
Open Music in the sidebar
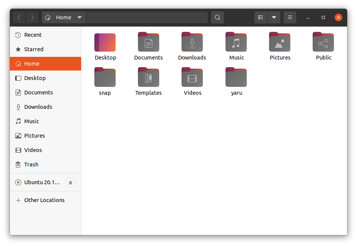coord(45,121)
